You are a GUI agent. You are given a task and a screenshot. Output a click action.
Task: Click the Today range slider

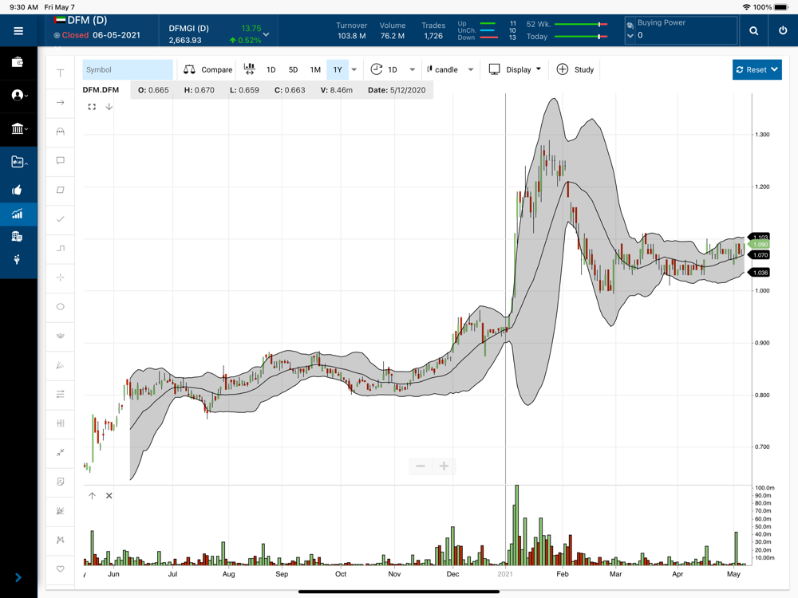[581, 37]
